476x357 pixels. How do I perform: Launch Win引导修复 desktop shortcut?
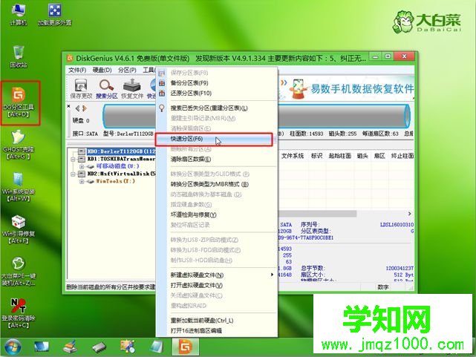coord(19,229)
